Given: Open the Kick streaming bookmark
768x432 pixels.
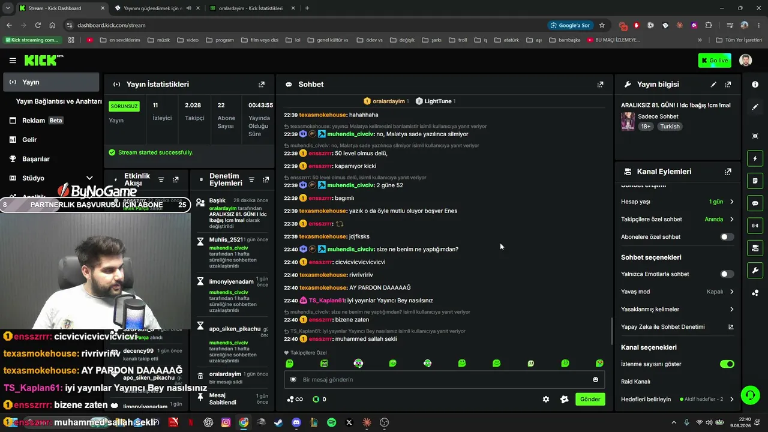Looking at the screenshot, I should [32, 40].
